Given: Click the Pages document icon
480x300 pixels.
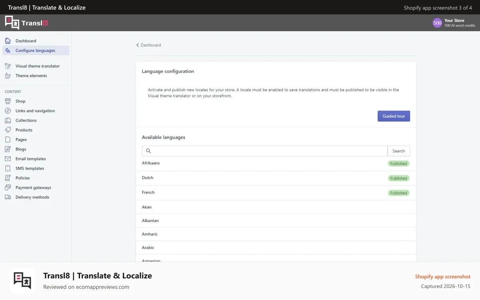Looking at the screenshot, I should pyautogui.click(x=8, y=140).
